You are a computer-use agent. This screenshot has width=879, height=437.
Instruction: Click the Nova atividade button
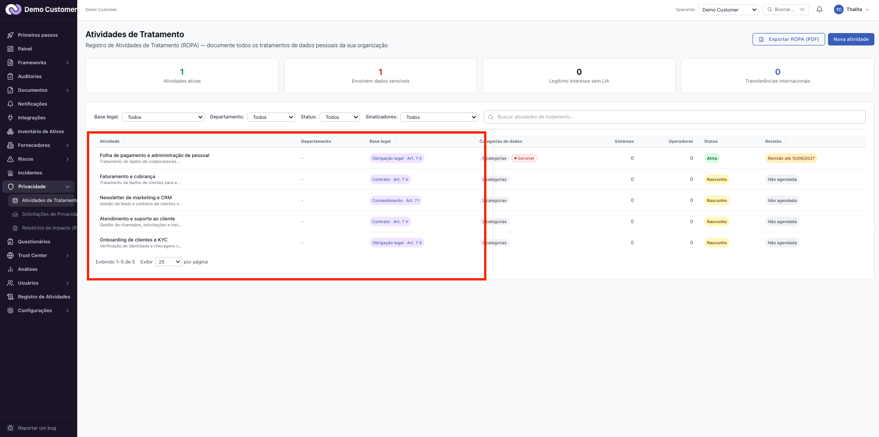(x=850, y=39)
